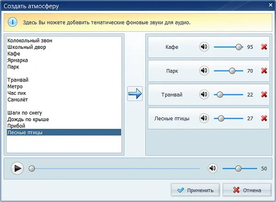Click the info icon in the banner
This screenshot has height=202, width=276.
pos(12,22)
